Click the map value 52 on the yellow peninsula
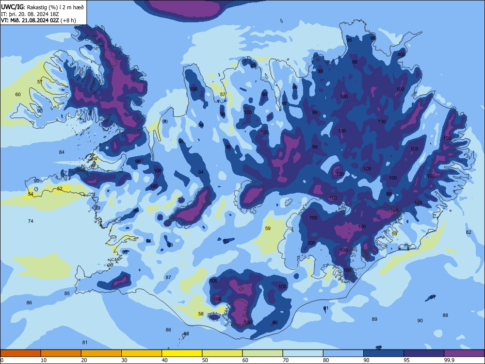Screen dimensions: 485x364 coord(60,188)
